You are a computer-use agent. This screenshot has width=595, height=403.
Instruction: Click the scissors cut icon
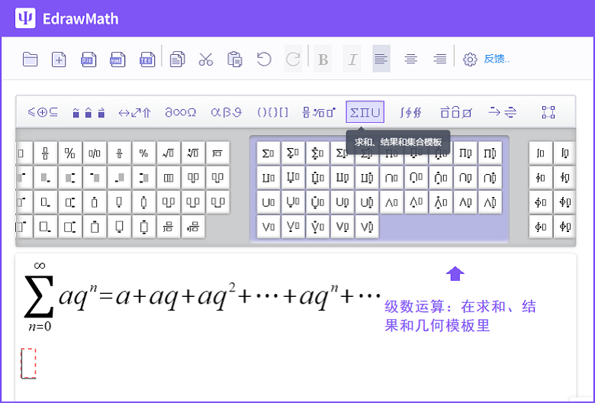[206, 60]
